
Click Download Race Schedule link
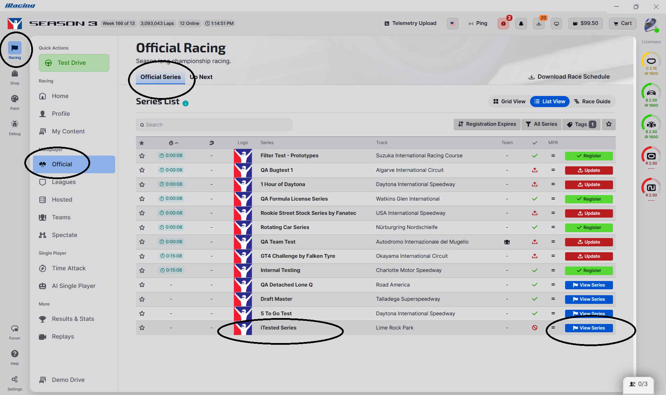pos(569,77)
